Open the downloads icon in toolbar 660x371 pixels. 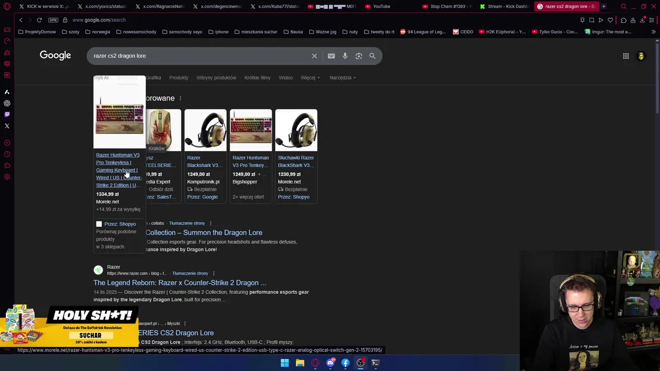[642, 20]
